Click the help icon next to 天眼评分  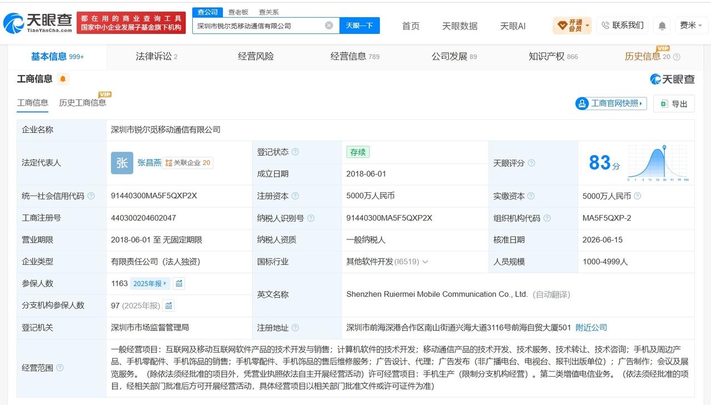(531, 163)
